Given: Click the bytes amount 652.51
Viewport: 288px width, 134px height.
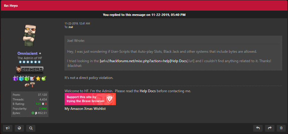Looking at the screenshot, I should point(42,113).
